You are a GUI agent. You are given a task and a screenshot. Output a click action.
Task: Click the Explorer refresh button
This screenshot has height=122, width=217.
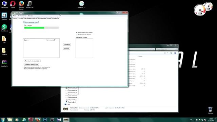[x=154, y=49]
